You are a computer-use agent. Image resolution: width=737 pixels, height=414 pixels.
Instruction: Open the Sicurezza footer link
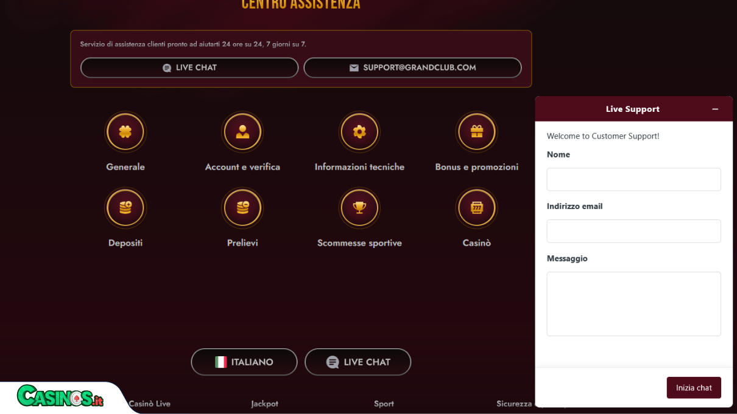coord(515,404)
